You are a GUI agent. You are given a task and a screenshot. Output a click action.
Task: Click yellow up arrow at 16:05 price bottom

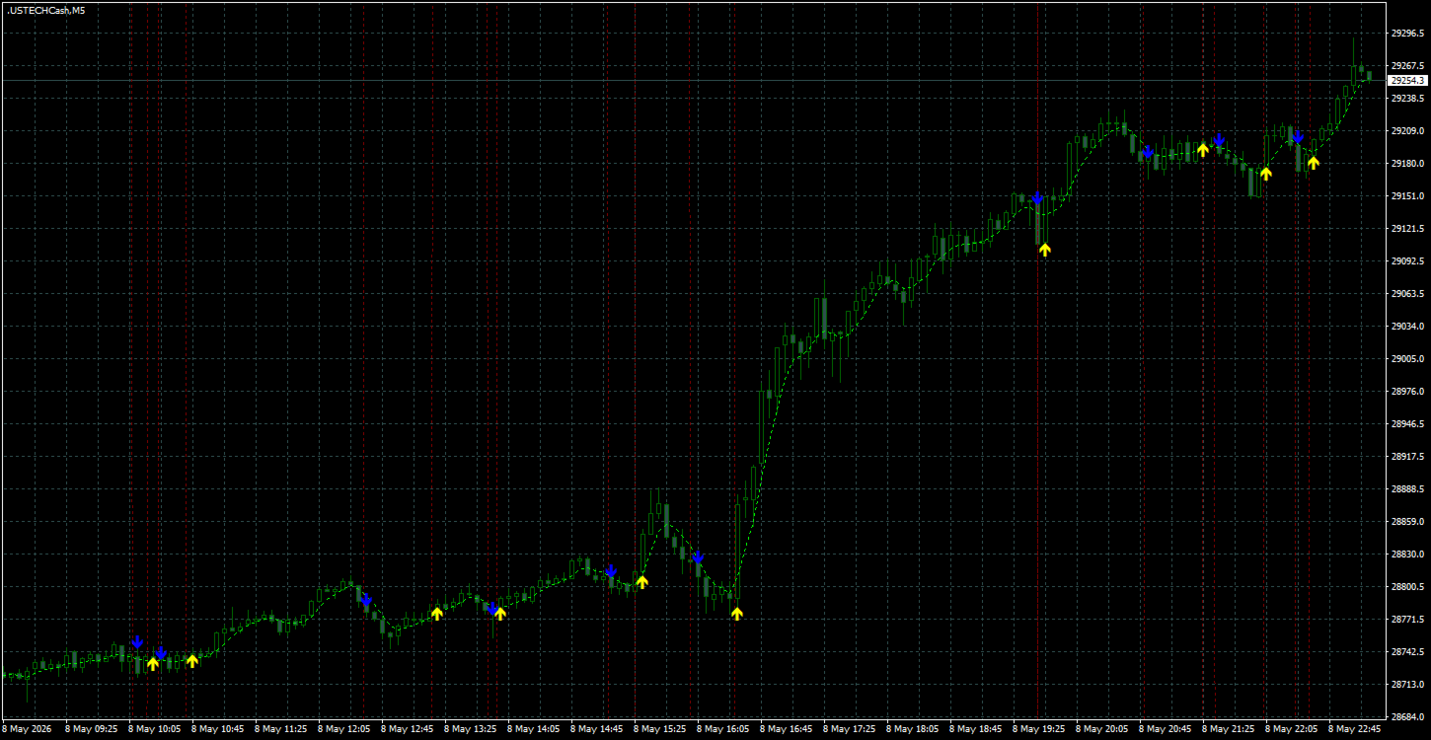tap(737, 613)
